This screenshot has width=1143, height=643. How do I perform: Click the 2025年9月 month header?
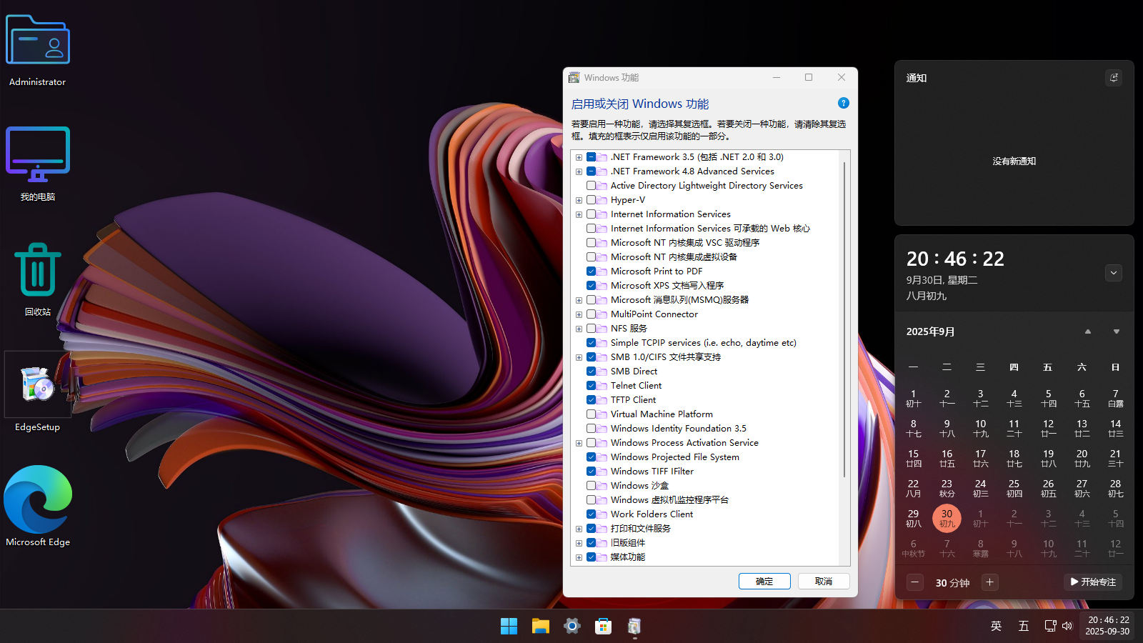[x=931, y=332]
